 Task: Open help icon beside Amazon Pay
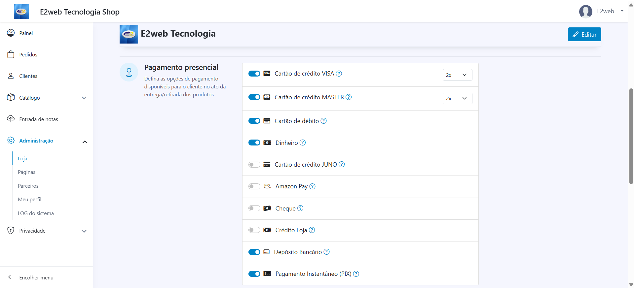(x=312, y=186)
